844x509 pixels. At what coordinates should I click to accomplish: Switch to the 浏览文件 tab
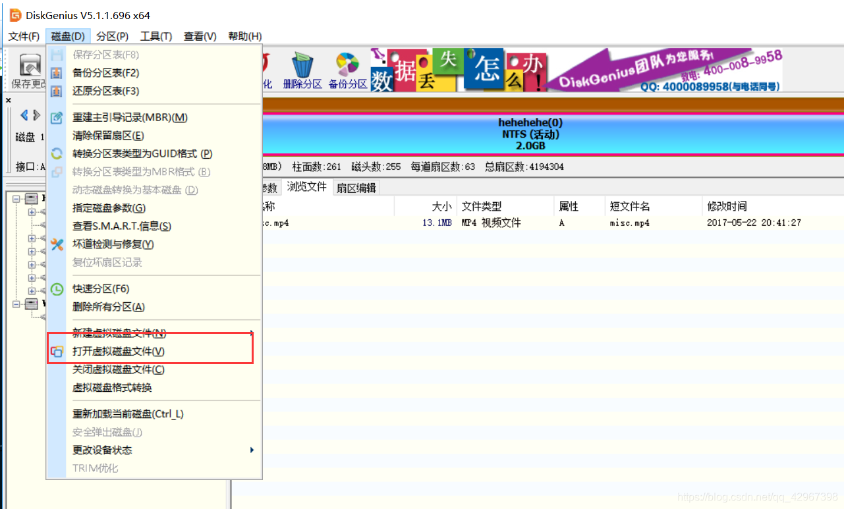tap(306, 187)
